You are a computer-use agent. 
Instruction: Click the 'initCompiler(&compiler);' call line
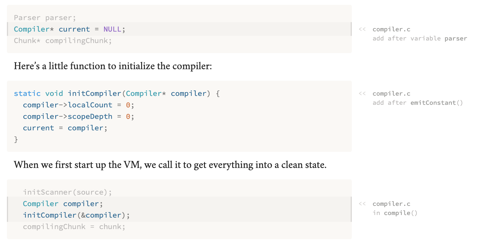coord(76,215)
